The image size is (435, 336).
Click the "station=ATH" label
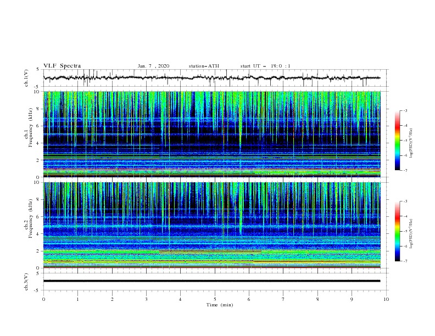[204, 66]
